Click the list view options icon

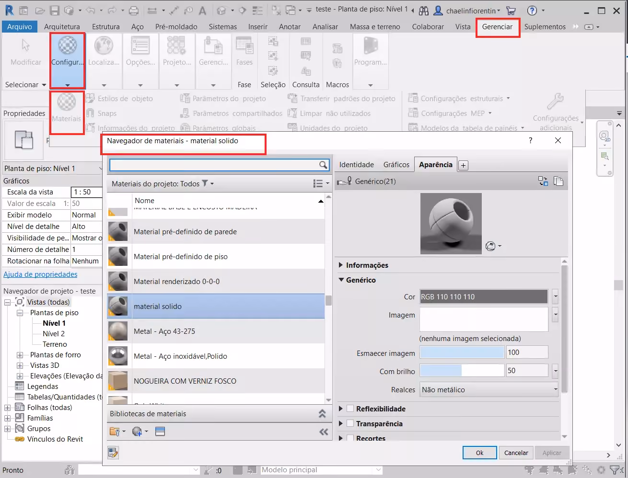click(318, 183)
